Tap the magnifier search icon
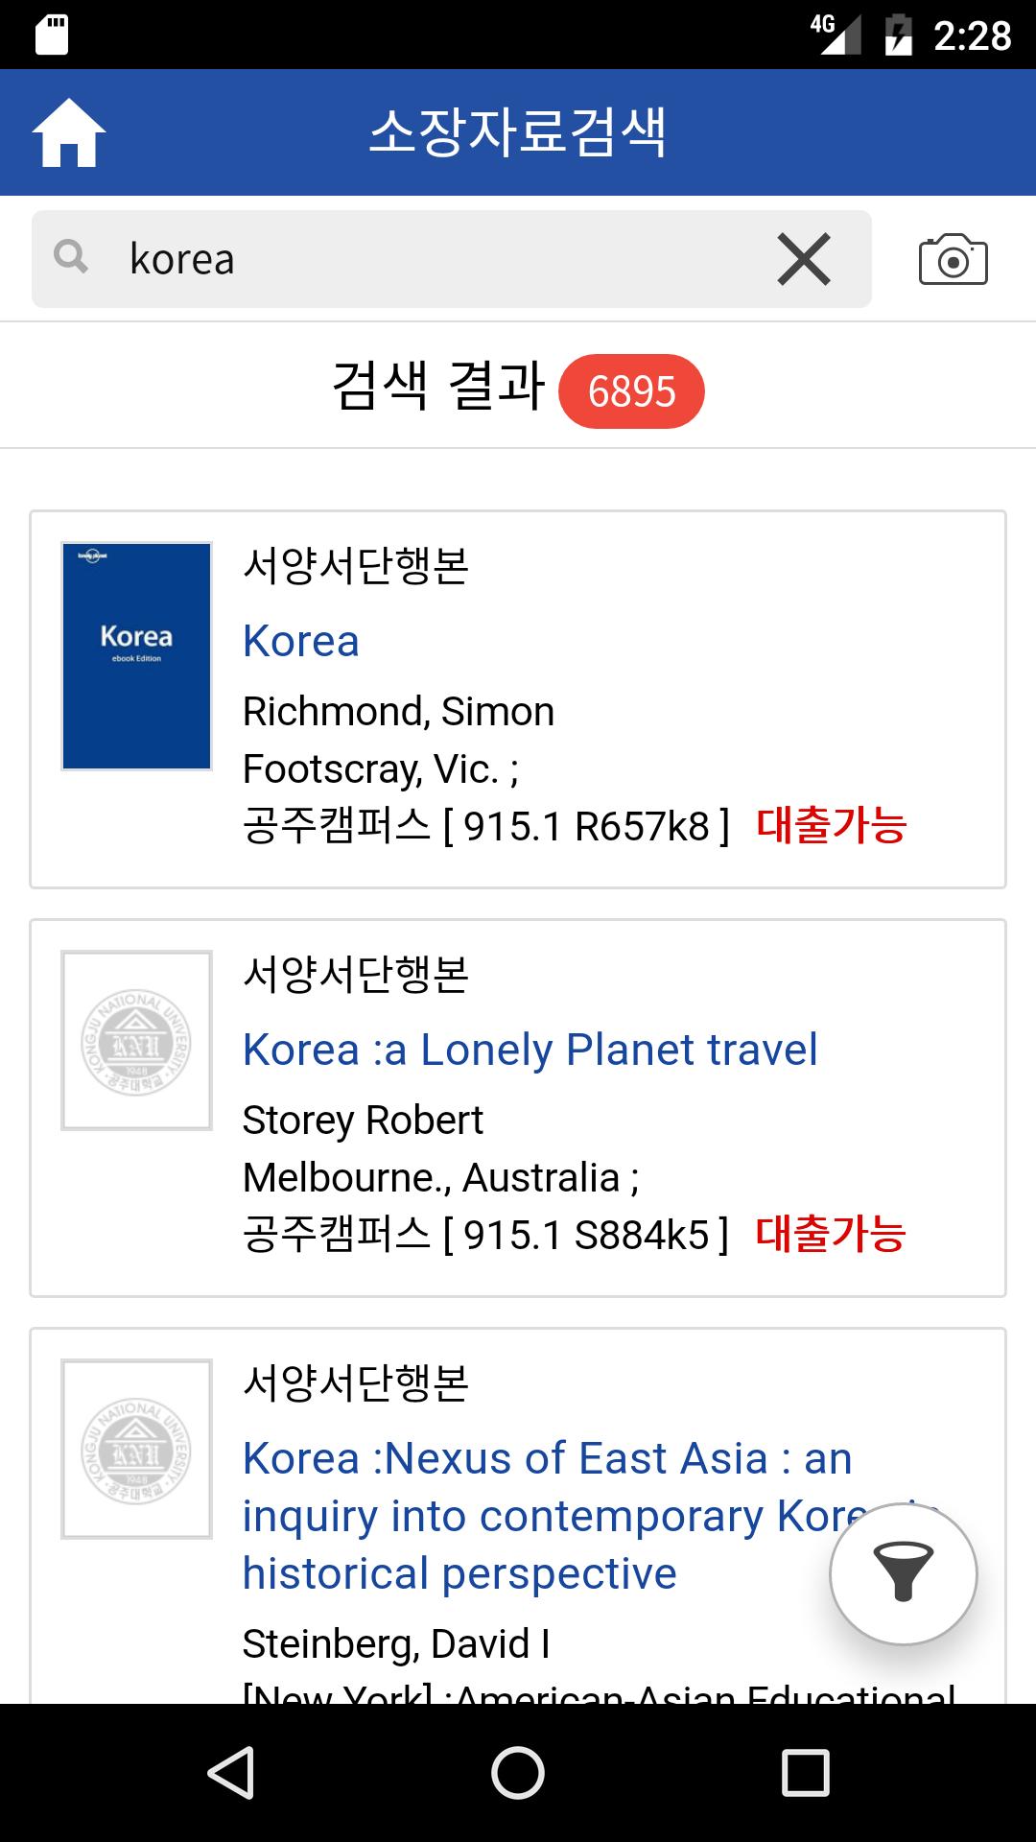 pyautogui.click(x=71, y=257)
